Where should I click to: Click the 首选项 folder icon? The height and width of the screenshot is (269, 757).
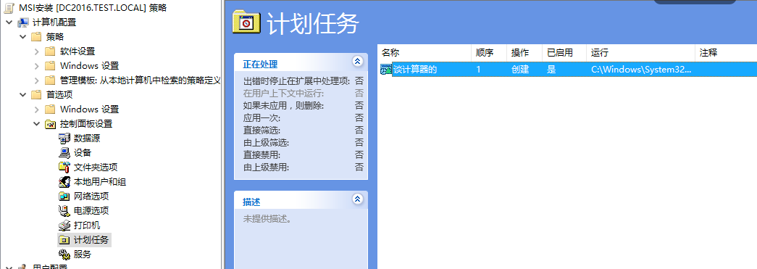coord(36,95)
